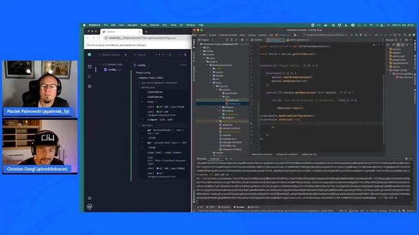The width and height of the screenshot is (419, 235).
Task: Select the Local (2) terminal tab
Action: [215, 159]
